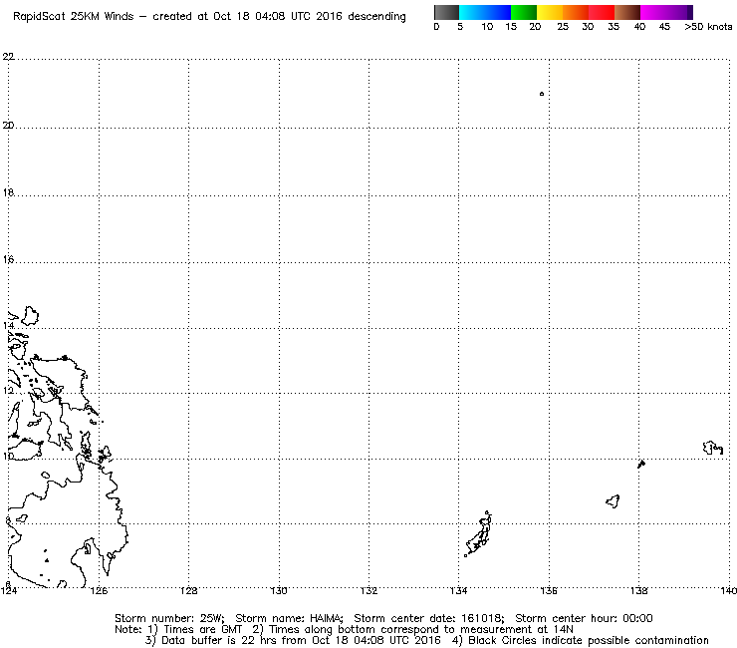
Task: Click the latitude '18' axis label
Action: (8, 192)
